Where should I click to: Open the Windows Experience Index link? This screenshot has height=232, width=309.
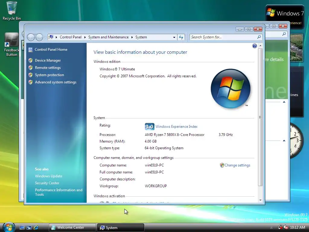pyautogui.click(x=176, y=127)
